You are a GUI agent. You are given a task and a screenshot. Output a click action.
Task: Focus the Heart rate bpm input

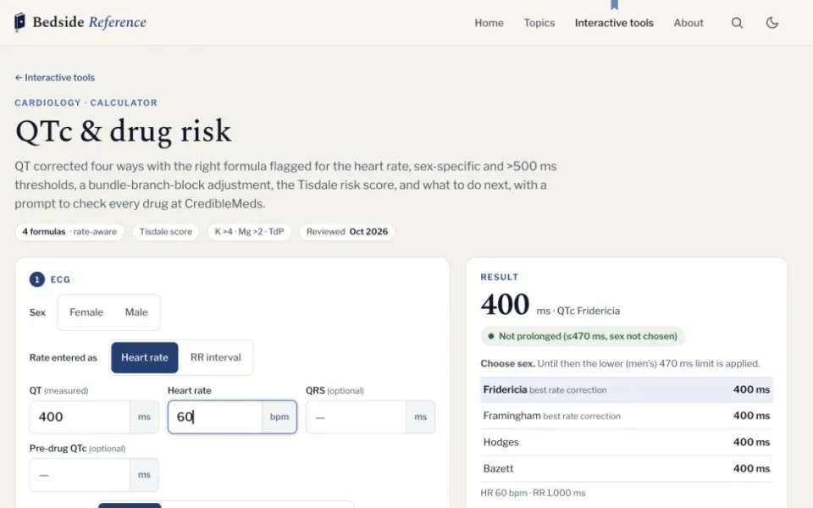(x=215, y=417)
